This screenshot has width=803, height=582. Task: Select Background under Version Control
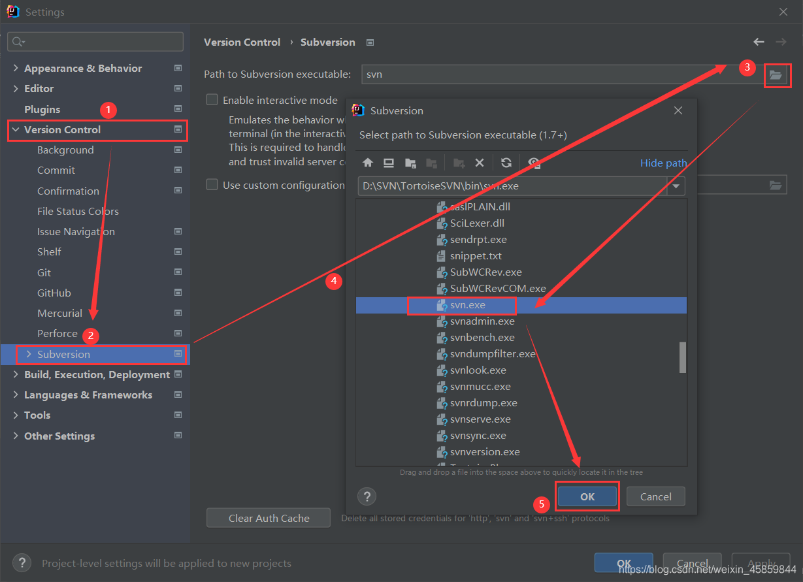(65, 150)
